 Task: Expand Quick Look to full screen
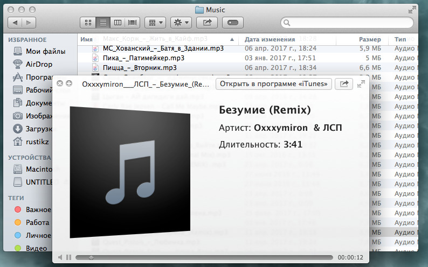361,84
